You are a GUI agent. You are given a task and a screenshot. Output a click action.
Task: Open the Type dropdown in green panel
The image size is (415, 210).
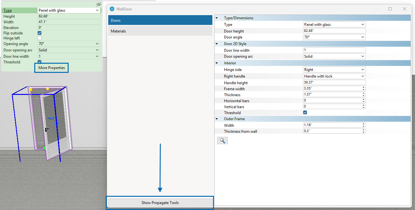tap(69, 10)
